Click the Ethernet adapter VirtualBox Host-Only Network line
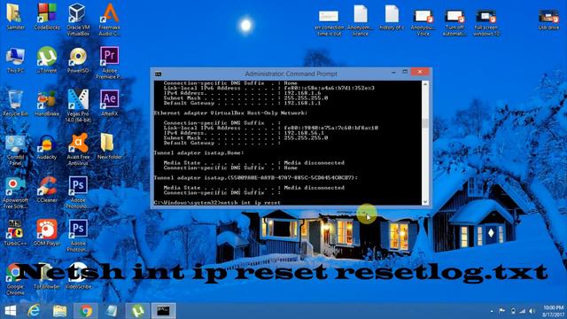This screenshot has height=319, width=567. point(230,113)
